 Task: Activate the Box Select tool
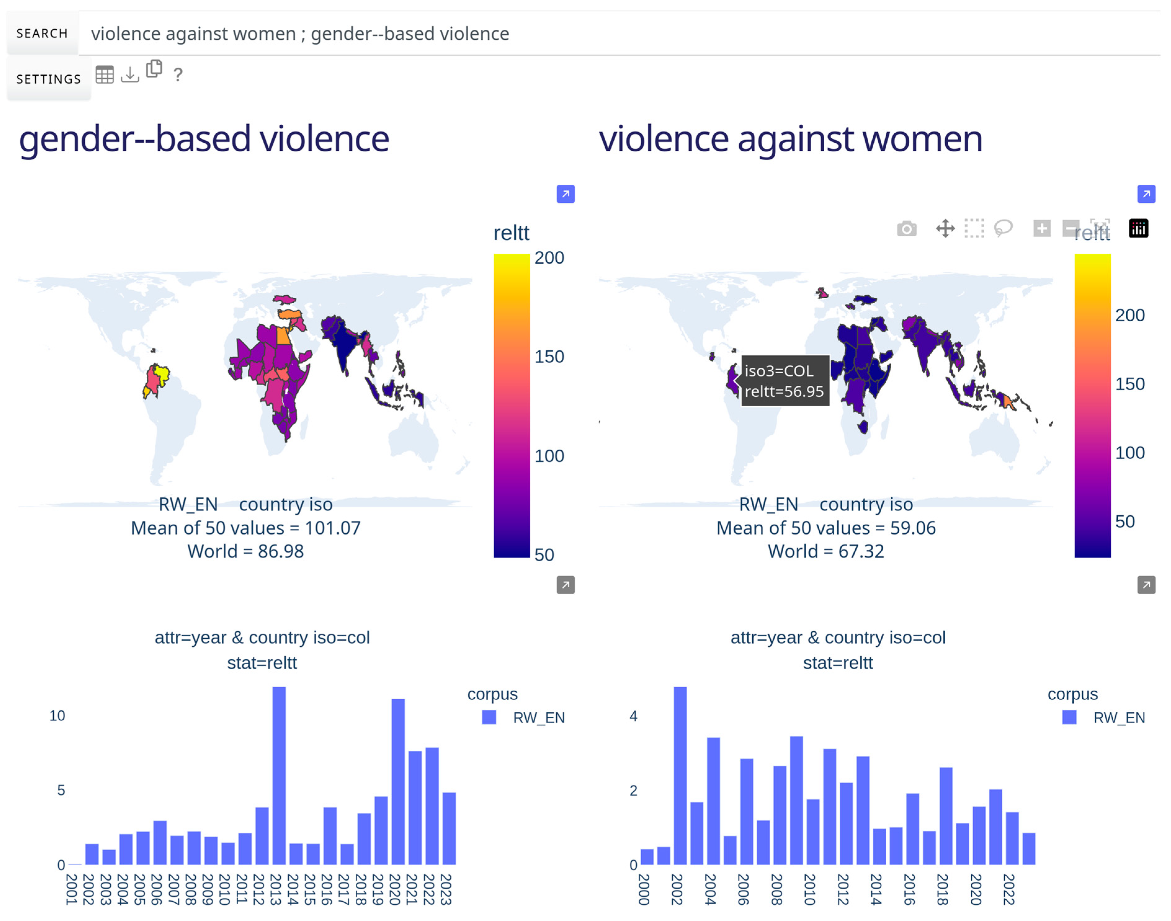[x=974, y=229]
